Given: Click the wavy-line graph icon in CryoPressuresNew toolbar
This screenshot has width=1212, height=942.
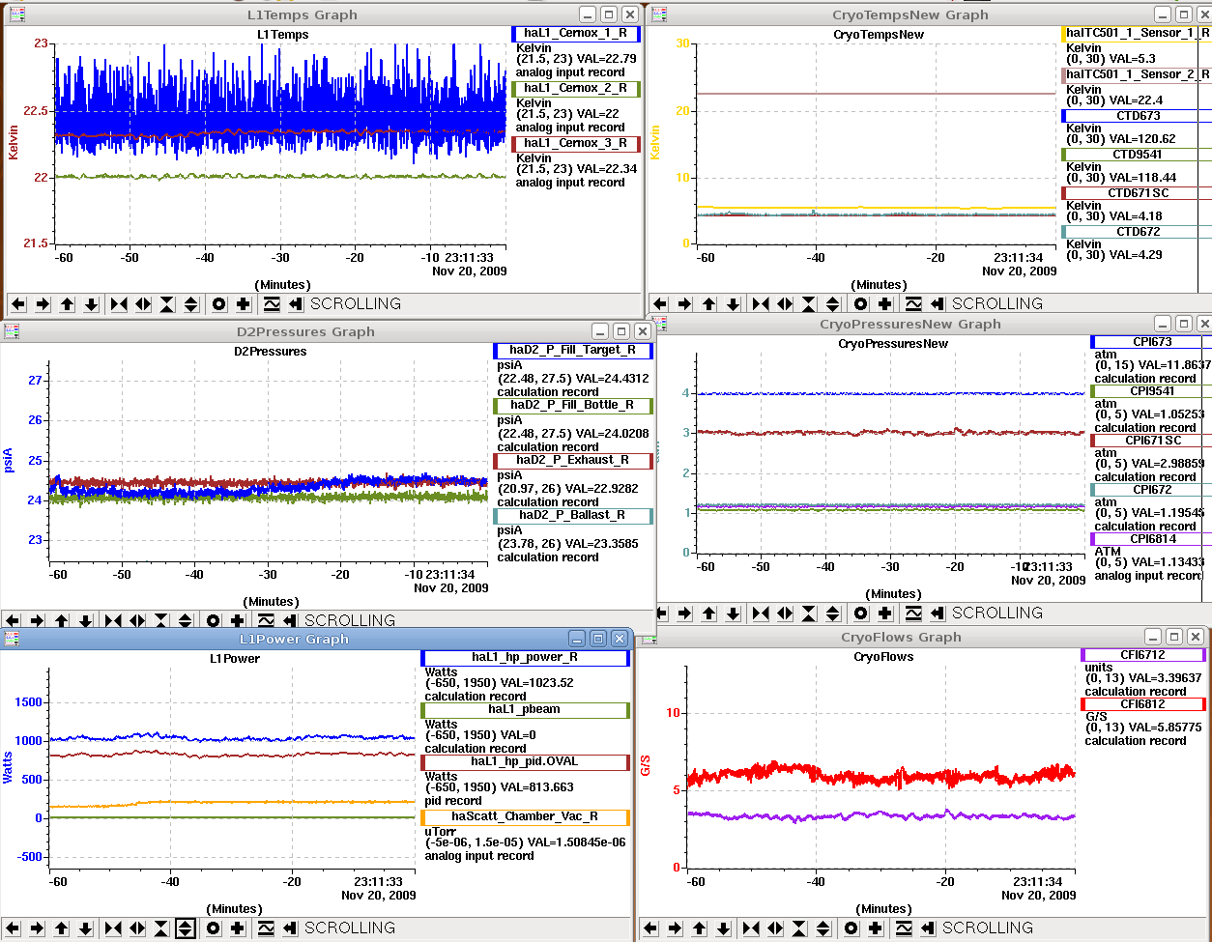Looking at the screenshot, I should pyautogui.click(x=913, y=613).
